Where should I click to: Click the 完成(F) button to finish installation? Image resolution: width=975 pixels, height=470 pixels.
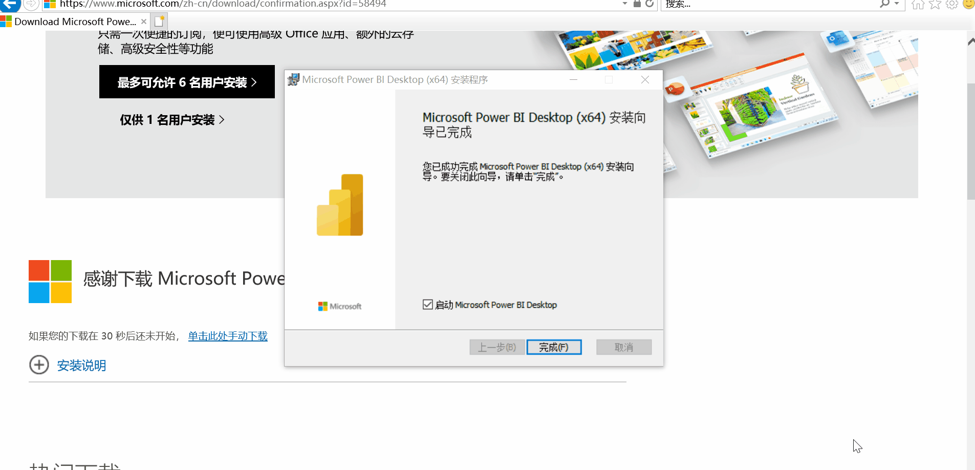(x=554, y=347)
